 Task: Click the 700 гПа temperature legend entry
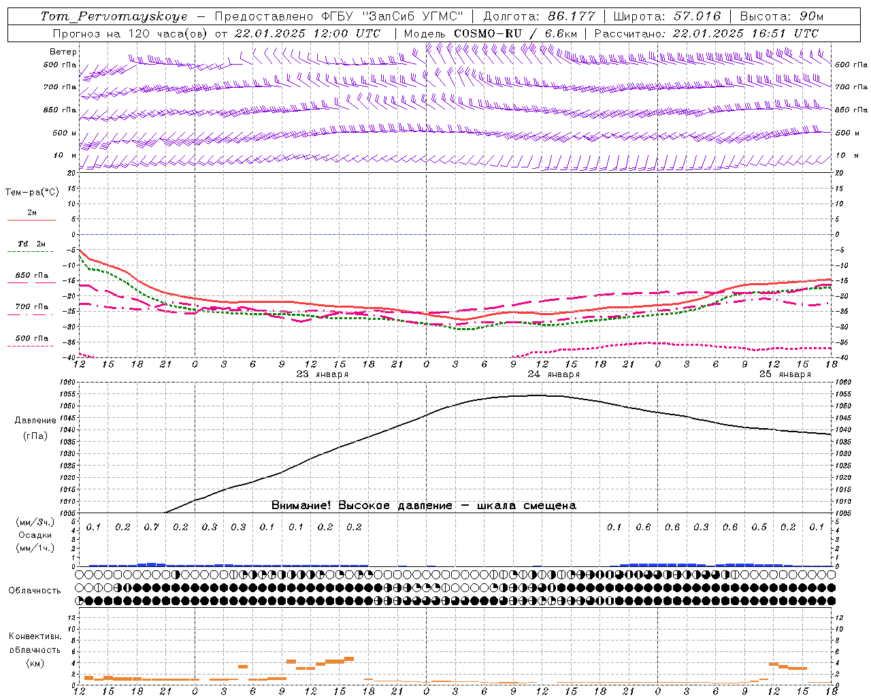point(31,307)
